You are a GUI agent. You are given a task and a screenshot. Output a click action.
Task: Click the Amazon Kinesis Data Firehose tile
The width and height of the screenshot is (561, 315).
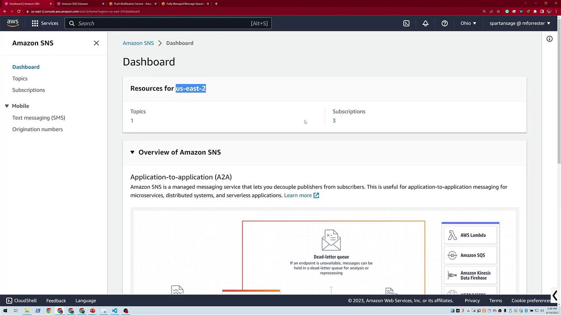point(470,275)
